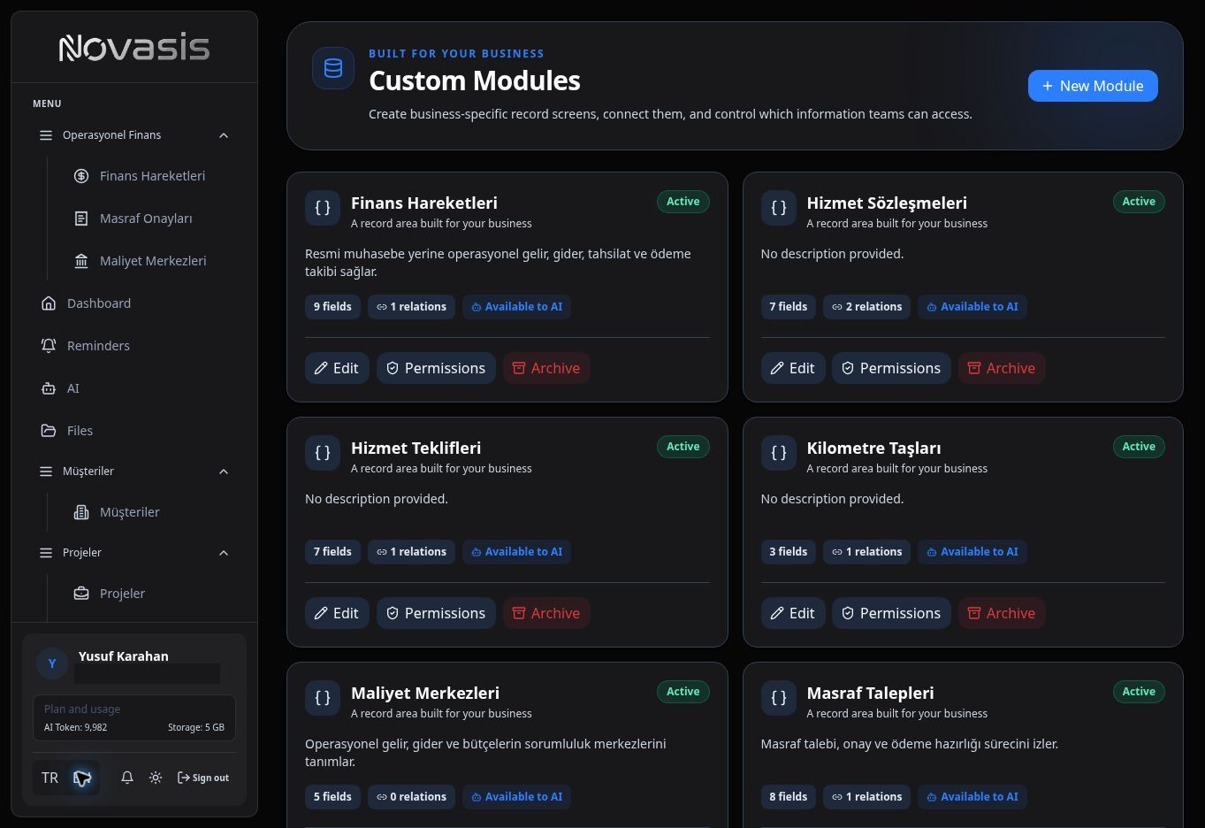The width and height of the screenshot is (1205, 828).
Task: Open the Files page
Action: (135, 431)
